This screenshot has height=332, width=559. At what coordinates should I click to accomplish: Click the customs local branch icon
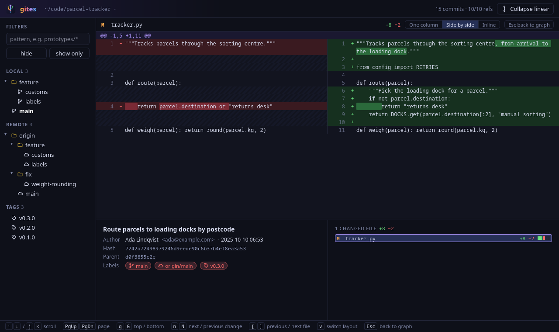pos(20,92)
